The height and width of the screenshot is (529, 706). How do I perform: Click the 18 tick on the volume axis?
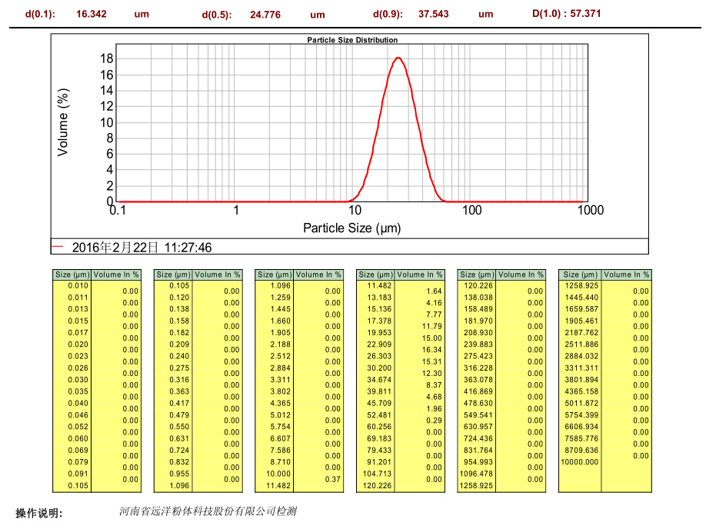[x=107, y=59]
